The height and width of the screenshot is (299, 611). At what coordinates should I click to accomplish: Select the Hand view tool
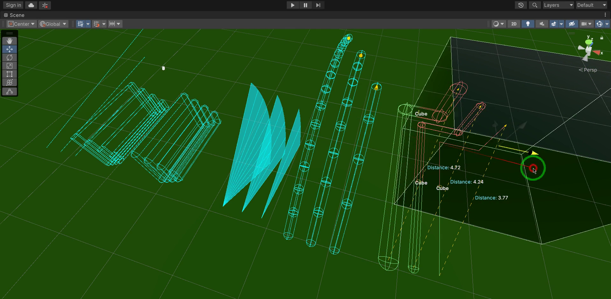pyautogui.click(x=10, y=41)
